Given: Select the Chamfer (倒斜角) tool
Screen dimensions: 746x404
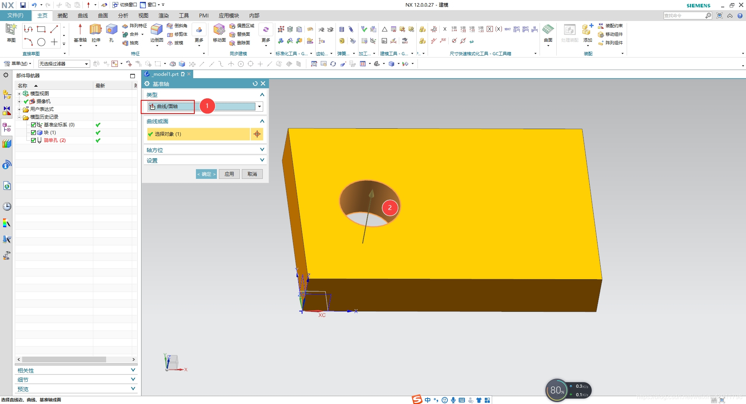Looking at the screenshot, I should (177, 26).
